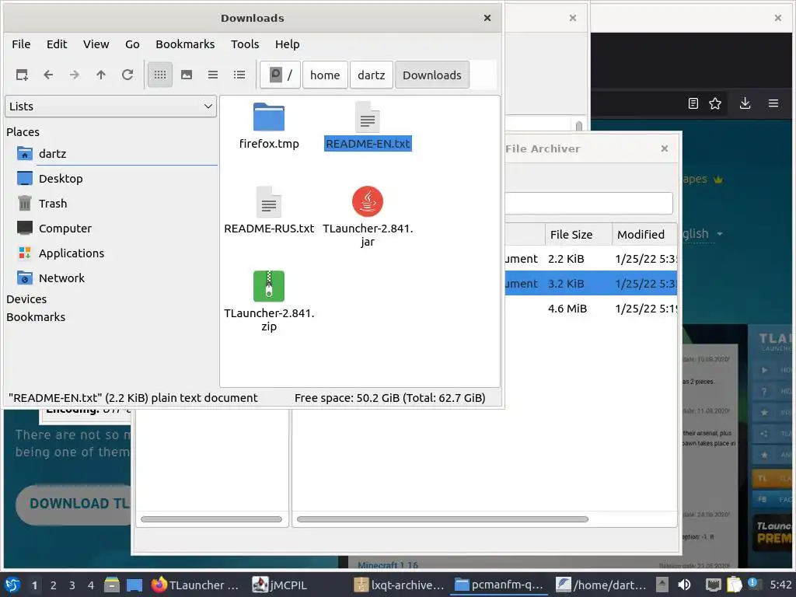Switch to lxqt-archiver taskbar window
Screen dimensions: 796x597
[399, 585]
